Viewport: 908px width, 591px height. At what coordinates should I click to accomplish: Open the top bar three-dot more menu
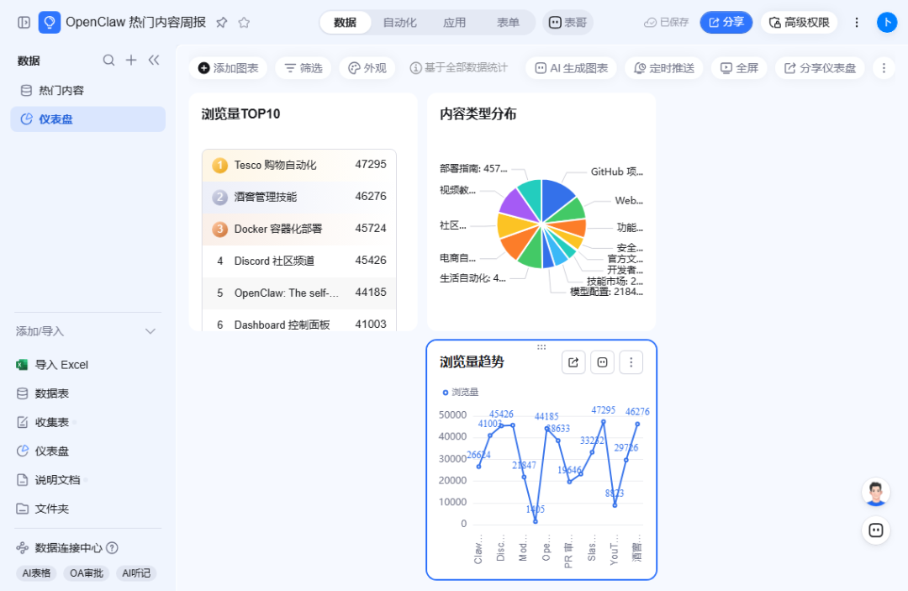coord(857,23)
